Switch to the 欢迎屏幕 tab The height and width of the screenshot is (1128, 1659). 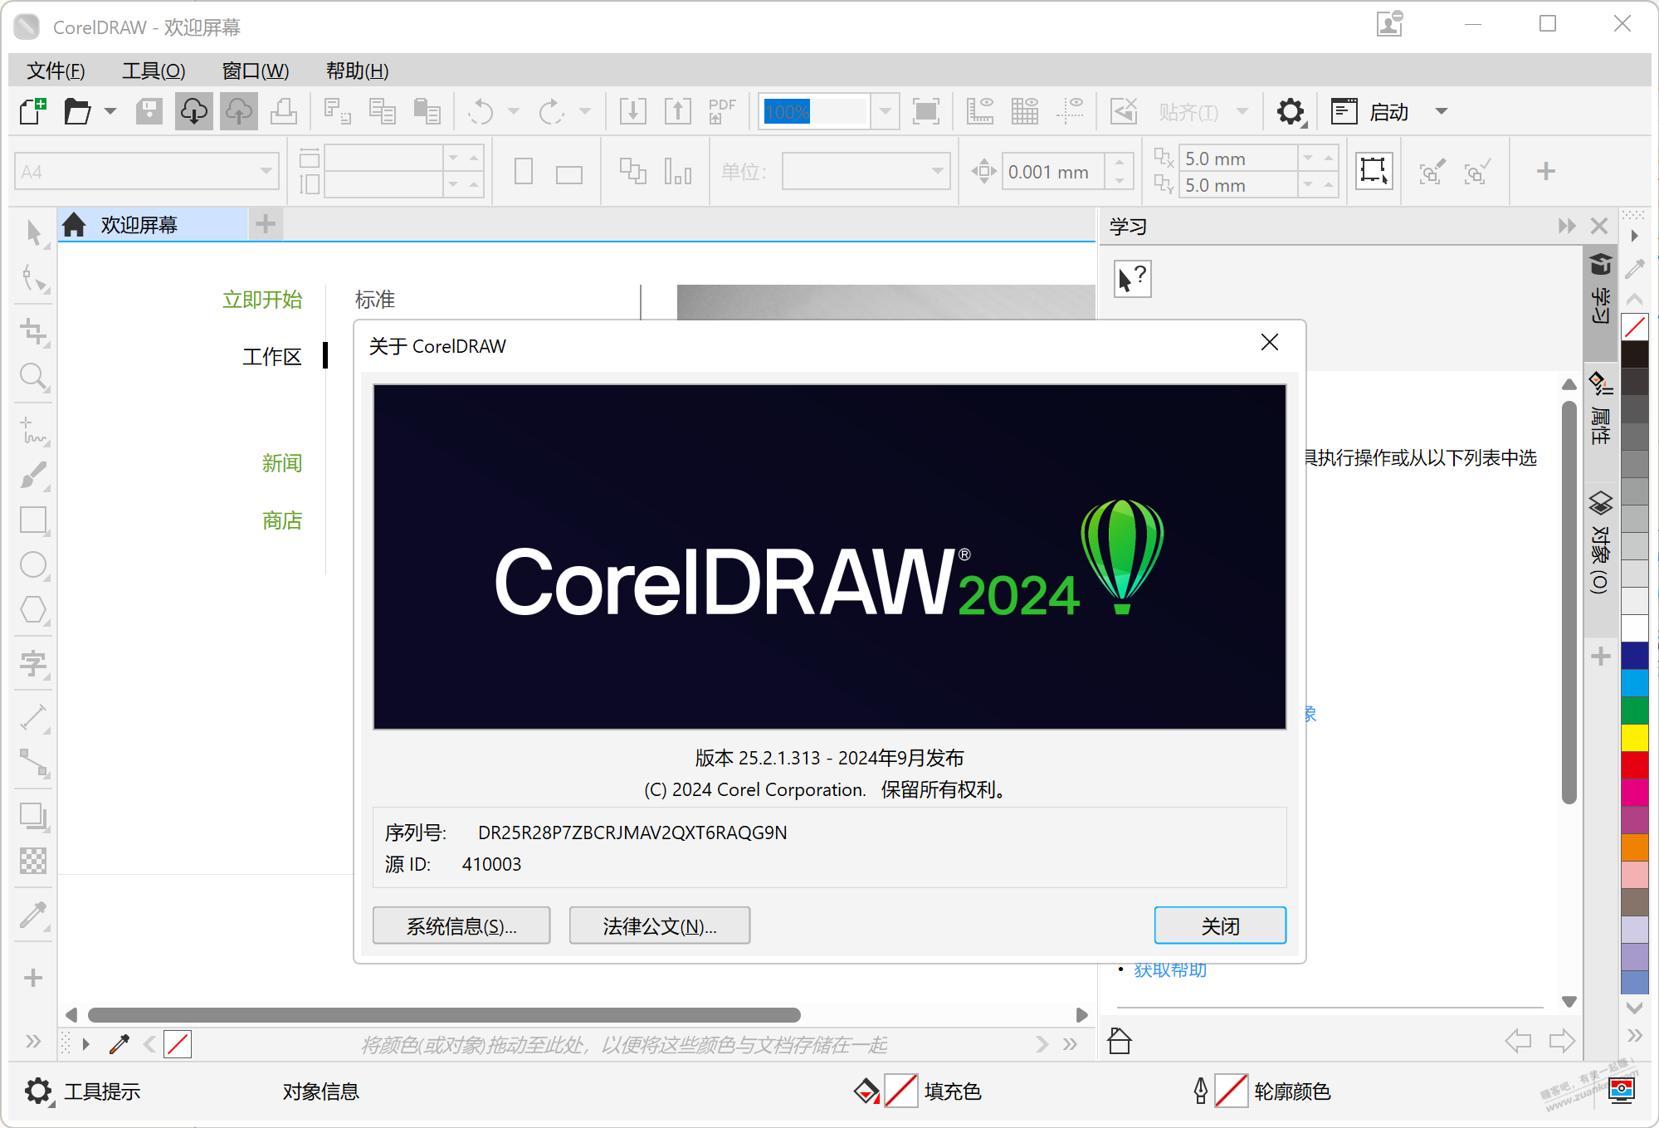click(x=139, y=225)
